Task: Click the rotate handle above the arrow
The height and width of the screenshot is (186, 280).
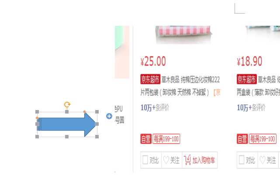Action: (67, 104)
